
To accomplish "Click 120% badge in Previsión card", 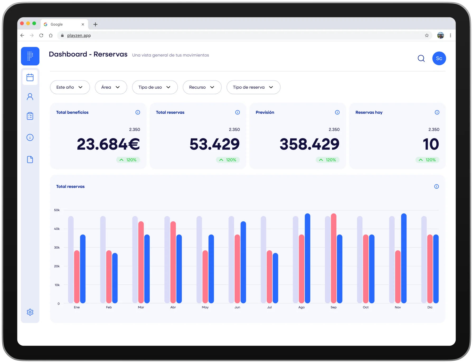I will [x=328, y=160].
